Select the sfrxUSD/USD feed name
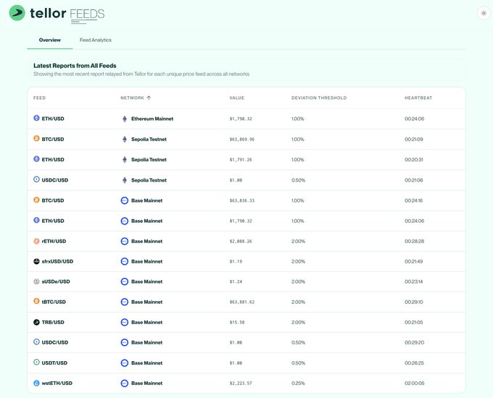Viewport: 493px width, 398px height. pyautogui.click(x=57, y=261)
